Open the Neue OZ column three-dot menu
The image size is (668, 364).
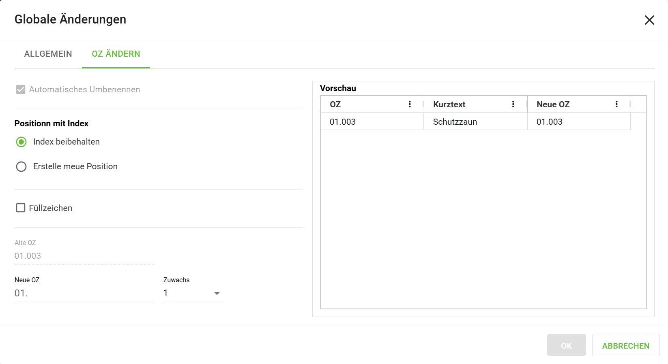[616, 104]
